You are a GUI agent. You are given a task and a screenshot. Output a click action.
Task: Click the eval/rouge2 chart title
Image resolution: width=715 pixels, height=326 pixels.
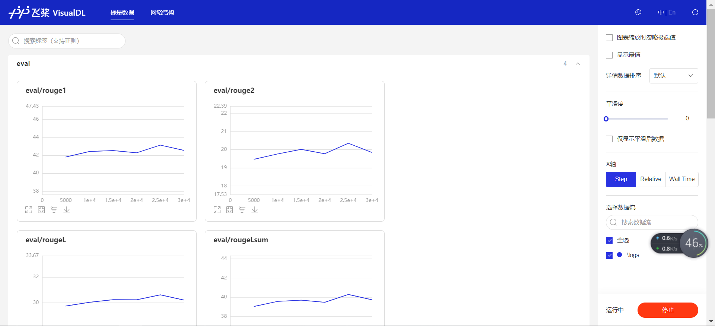coord(234,90)
